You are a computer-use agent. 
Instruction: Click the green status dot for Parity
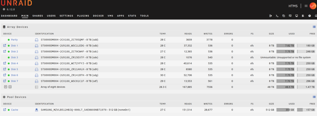9,40
